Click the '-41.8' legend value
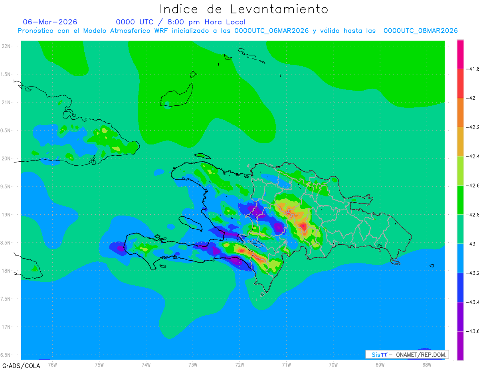Image resolution: width=479 pixels, height=370 pixels. 473,69
